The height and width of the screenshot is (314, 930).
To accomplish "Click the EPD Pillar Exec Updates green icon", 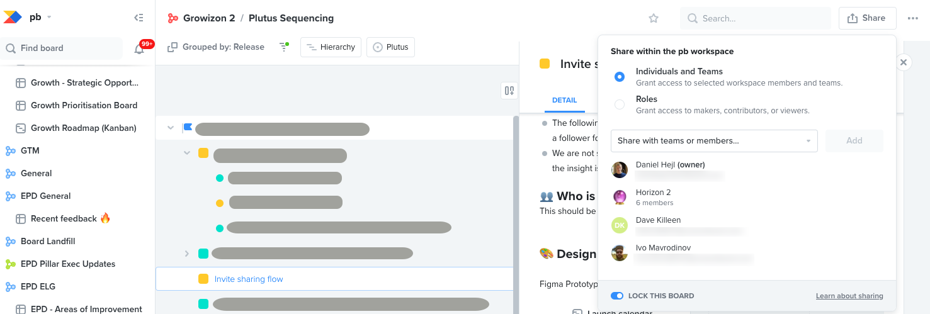I will (10, 264).
